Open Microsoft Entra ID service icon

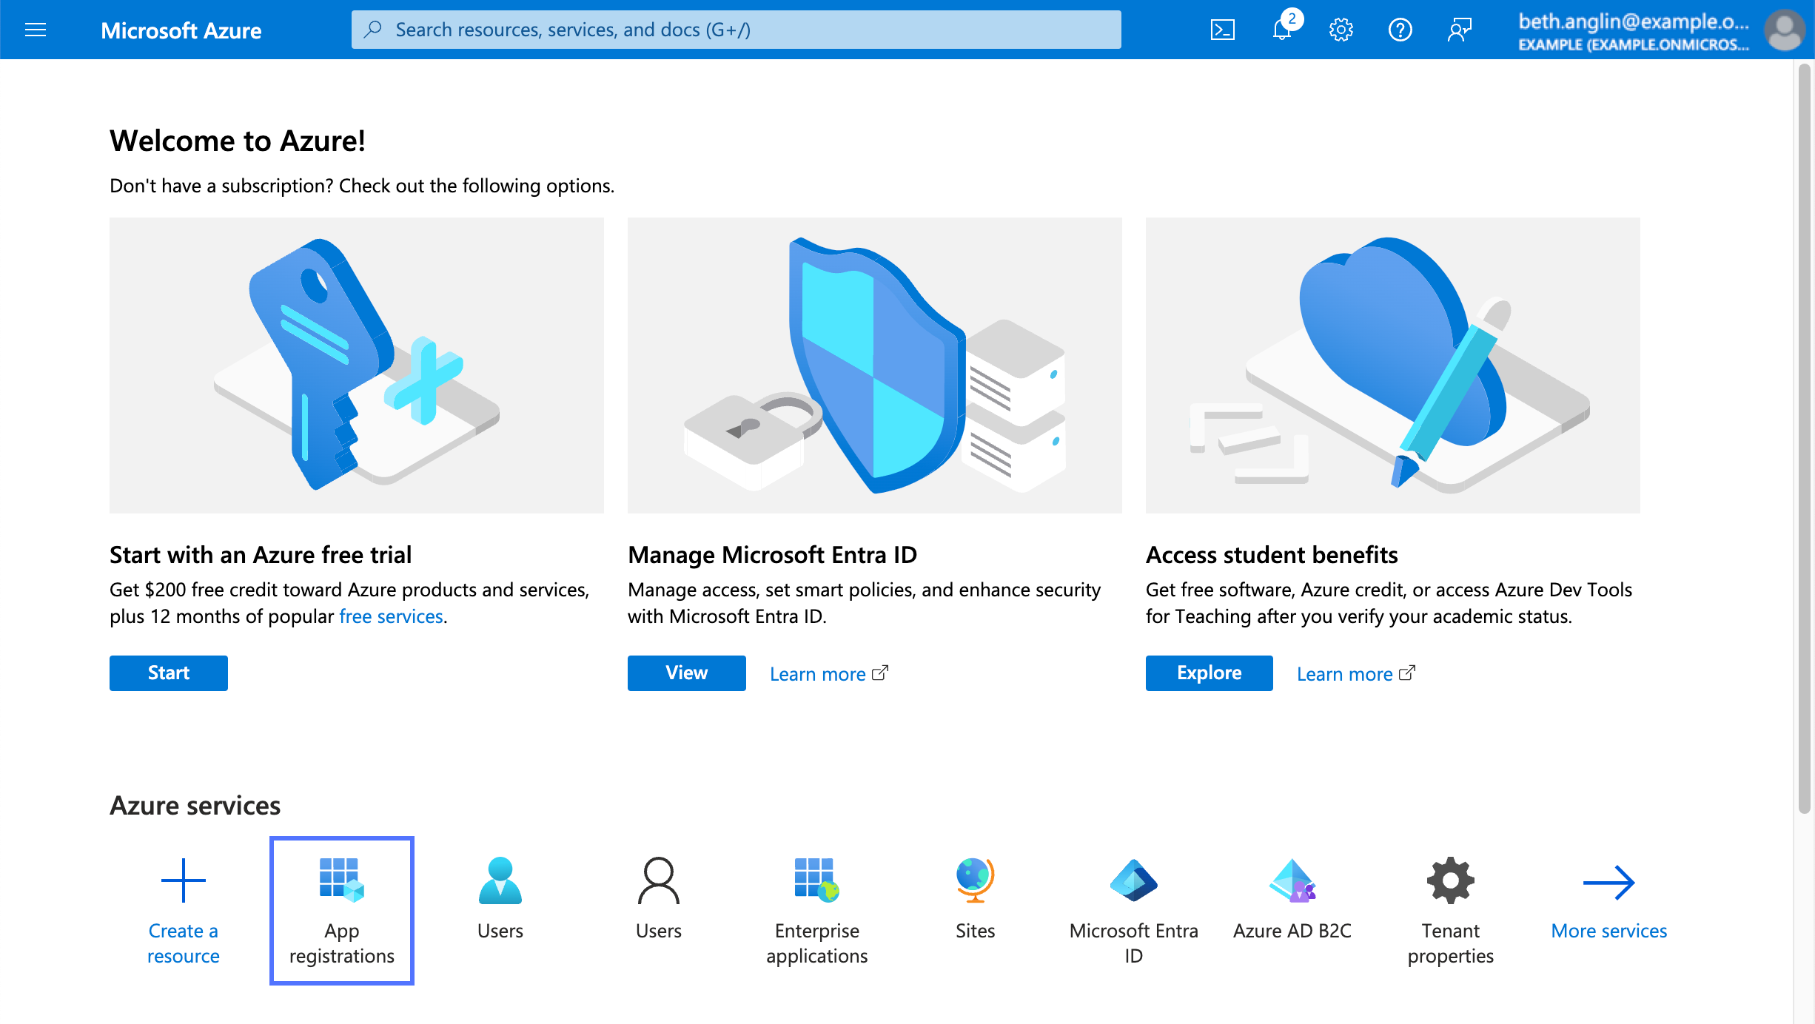tap(1134, 880)
